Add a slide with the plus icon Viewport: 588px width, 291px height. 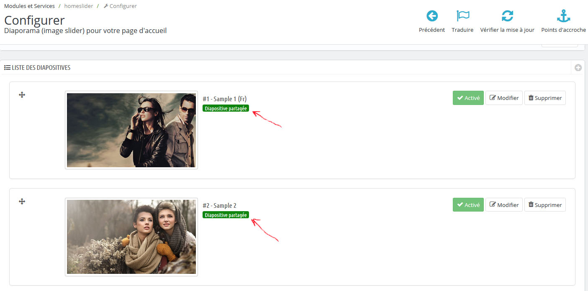[x=578, y=68]
